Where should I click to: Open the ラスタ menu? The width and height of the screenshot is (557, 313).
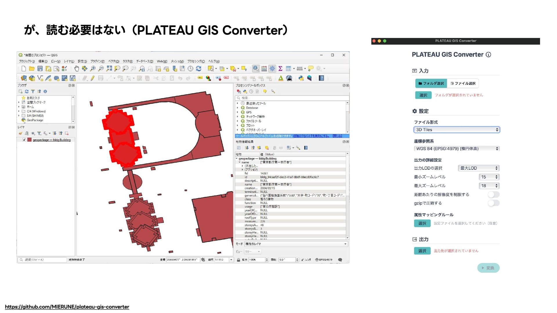(128, 61)
